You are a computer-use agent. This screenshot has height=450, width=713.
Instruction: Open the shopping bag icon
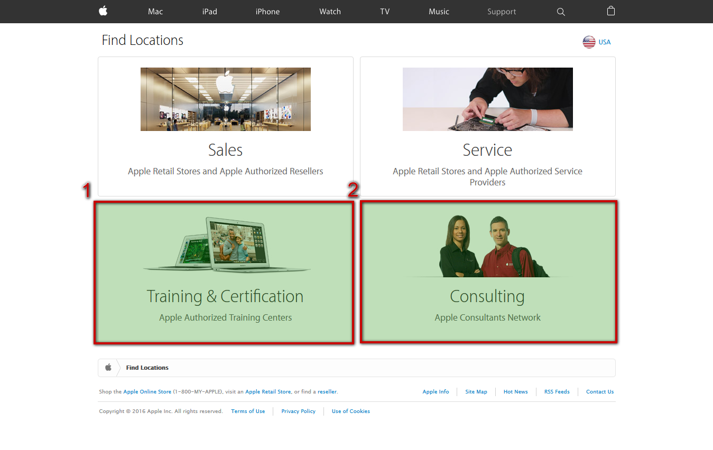[x=611, y=11]
